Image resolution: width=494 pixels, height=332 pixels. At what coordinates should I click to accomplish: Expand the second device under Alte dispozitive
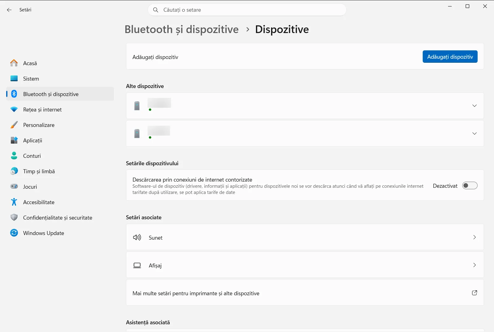[x=475, y=133]
